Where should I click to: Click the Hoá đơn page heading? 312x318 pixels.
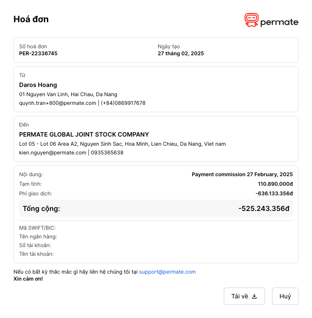31,19
